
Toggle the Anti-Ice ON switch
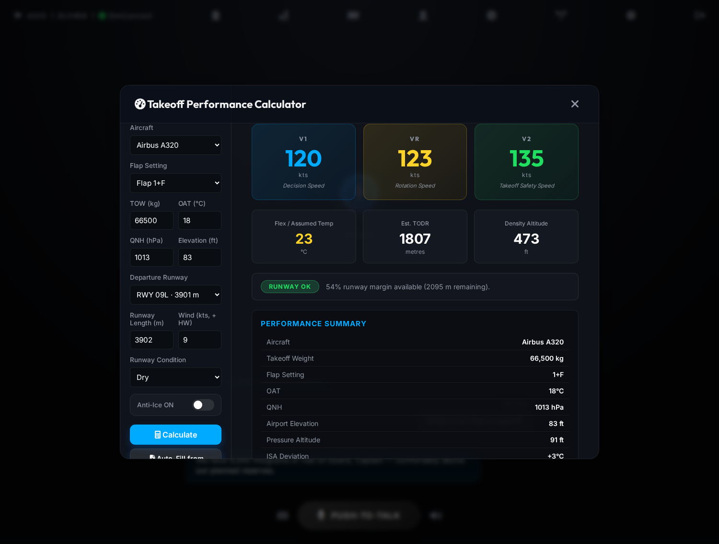pyautogui.click(x=203, y=405)
